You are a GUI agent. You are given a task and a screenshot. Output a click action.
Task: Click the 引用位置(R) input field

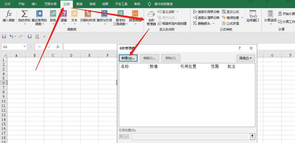[x=190, y=137]
